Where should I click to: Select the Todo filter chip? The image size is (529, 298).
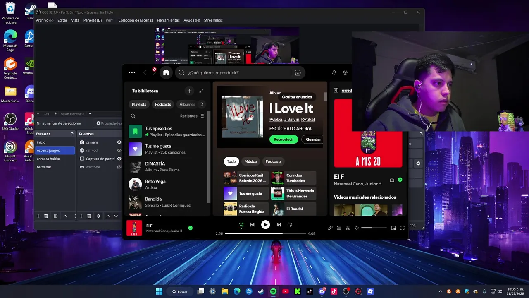231,161
